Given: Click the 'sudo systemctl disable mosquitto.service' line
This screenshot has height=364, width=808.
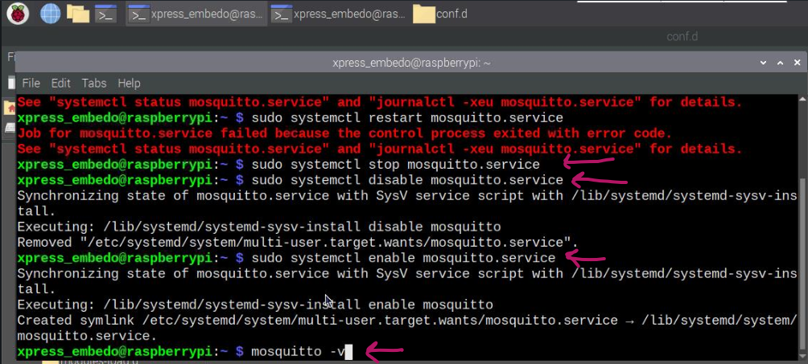Looking at the screenshot, I should (x=290, y=180).
